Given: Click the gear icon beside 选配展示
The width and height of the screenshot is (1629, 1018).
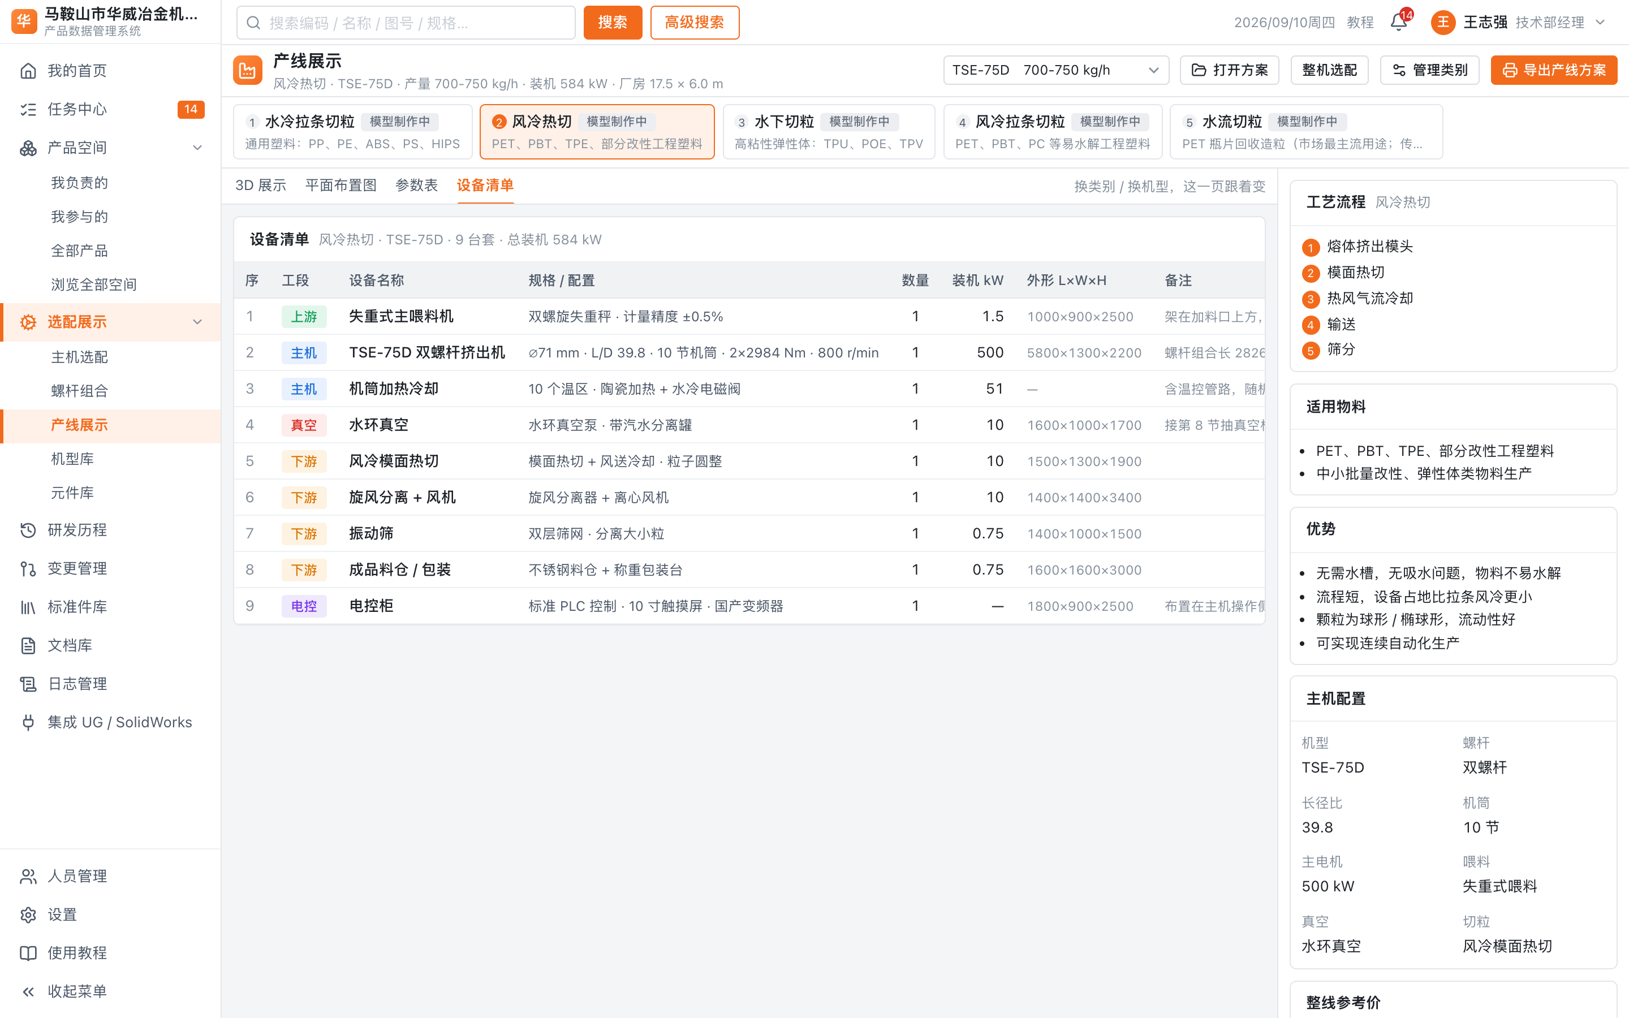Looking at the screenshot, I should coord(28,322).
